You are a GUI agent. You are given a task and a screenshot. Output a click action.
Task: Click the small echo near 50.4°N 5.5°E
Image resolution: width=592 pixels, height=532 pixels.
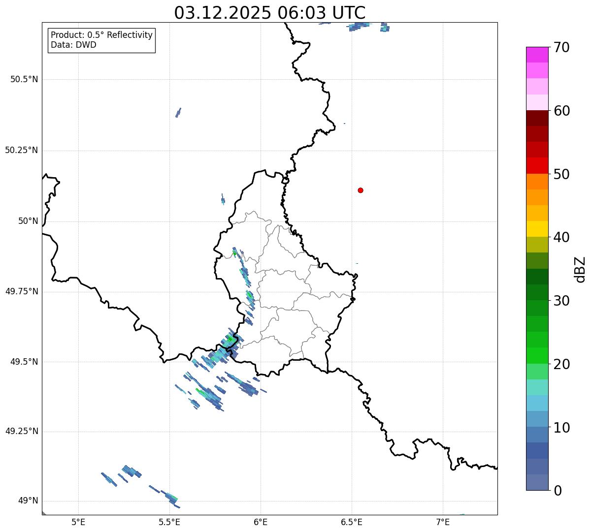178,113
